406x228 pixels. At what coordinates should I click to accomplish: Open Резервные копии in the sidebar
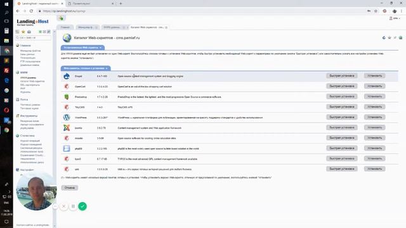click(x=30, y=121)
